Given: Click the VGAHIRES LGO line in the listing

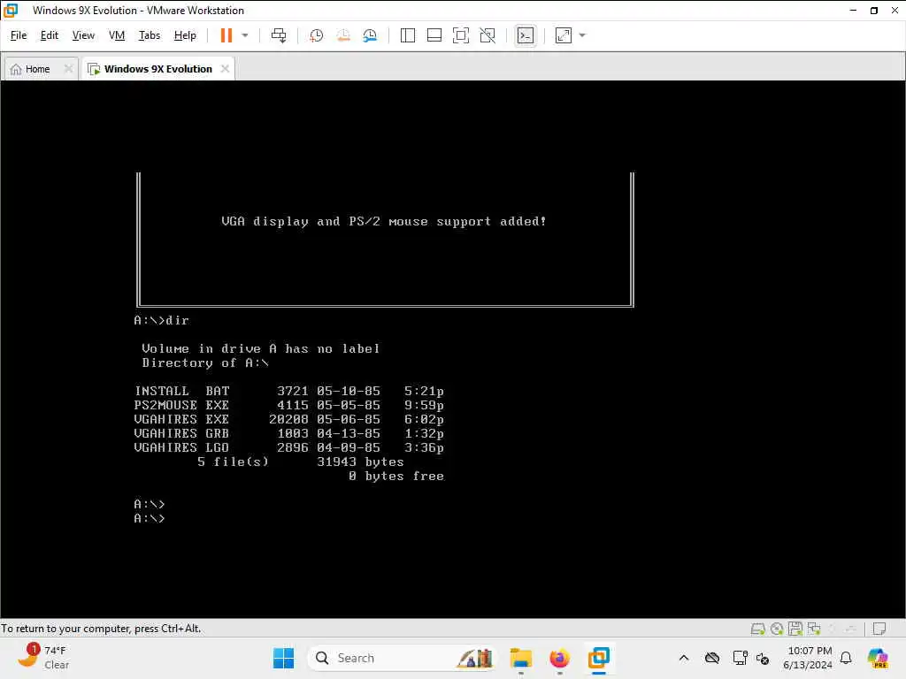Looking at the screenshot, I should pos(289,447).
